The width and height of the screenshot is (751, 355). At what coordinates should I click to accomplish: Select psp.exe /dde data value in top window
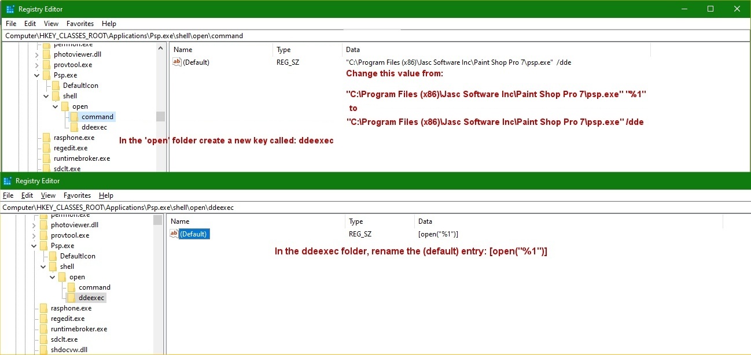click(x=458, y=62)
